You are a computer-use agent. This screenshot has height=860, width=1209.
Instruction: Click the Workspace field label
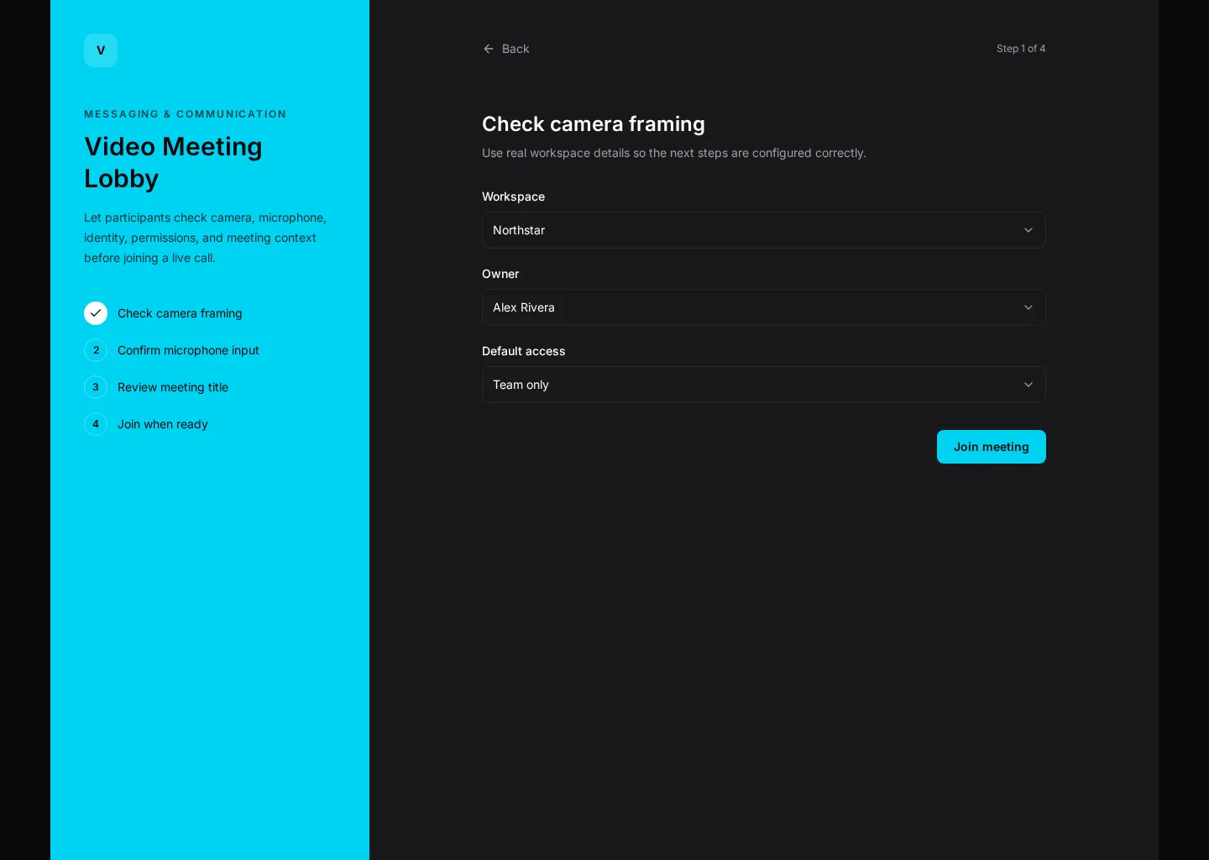(513, 197)
